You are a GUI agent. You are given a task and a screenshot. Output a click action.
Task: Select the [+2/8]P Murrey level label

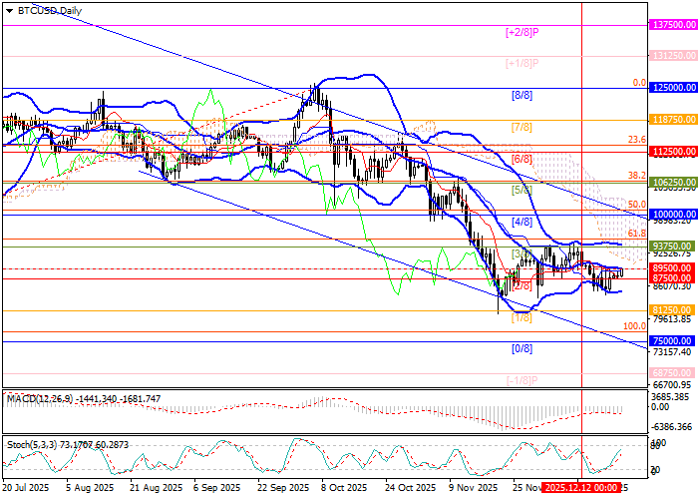coord(523,32)
